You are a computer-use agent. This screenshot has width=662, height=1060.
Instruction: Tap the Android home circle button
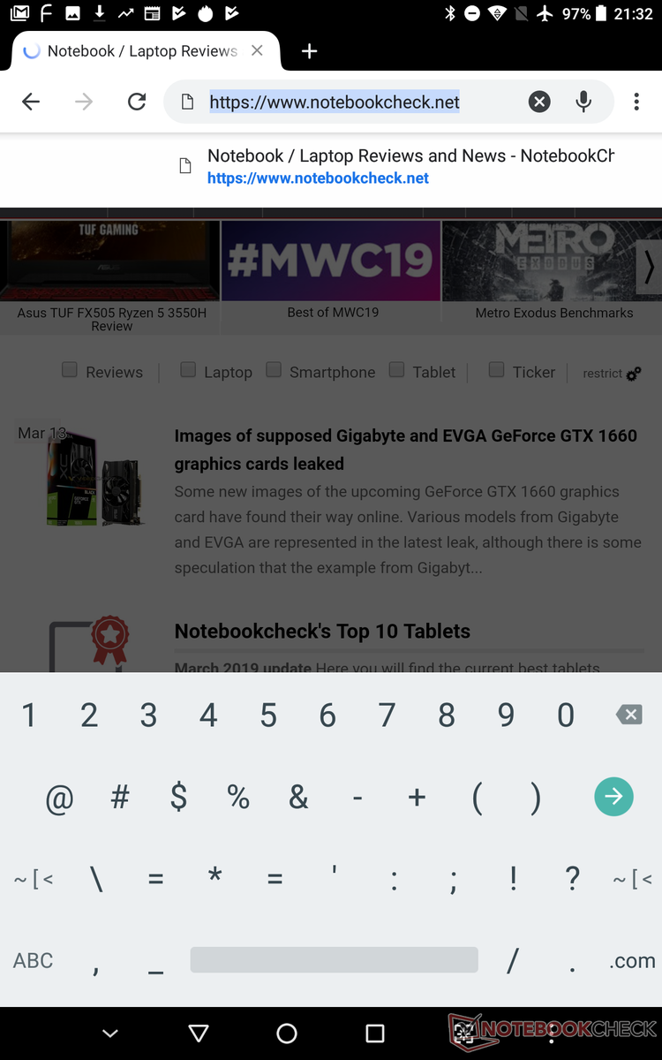tap(287, 1033)
